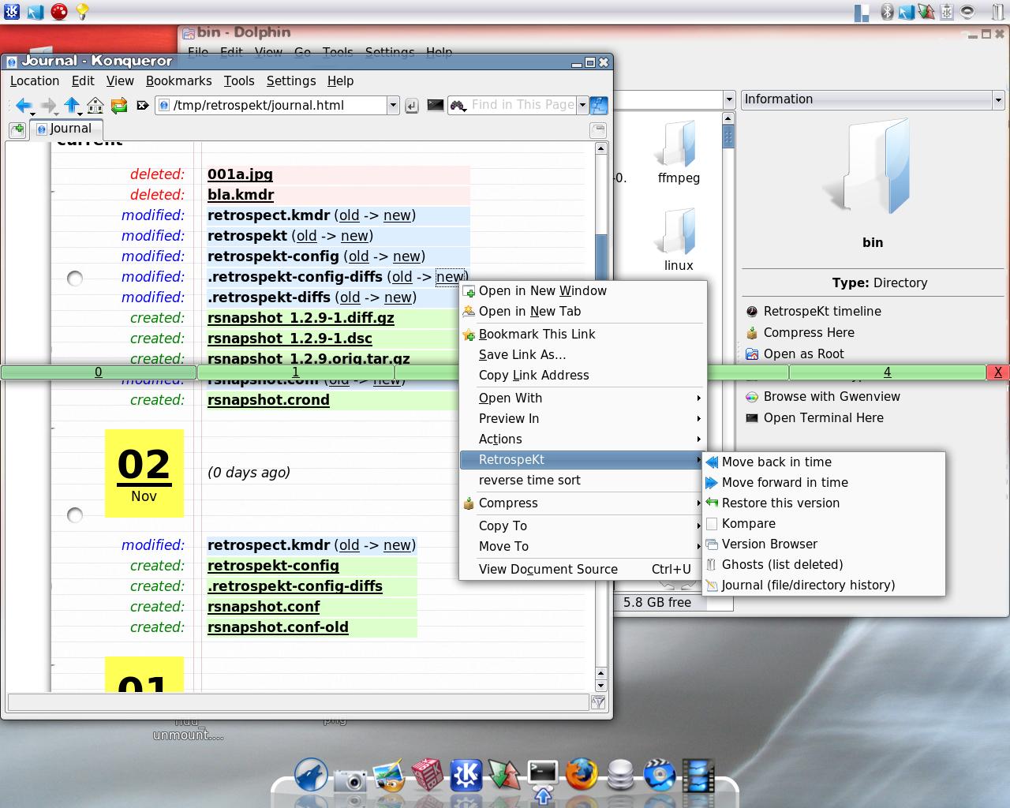The image size is (1010, 808).
Task: Click the /tmp/retrospekt/journal.html location field
Action: click(x=279, y=105)
